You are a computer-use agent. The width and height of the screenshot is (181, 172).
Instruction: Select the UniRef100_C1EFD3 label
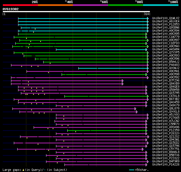point(166,43)
